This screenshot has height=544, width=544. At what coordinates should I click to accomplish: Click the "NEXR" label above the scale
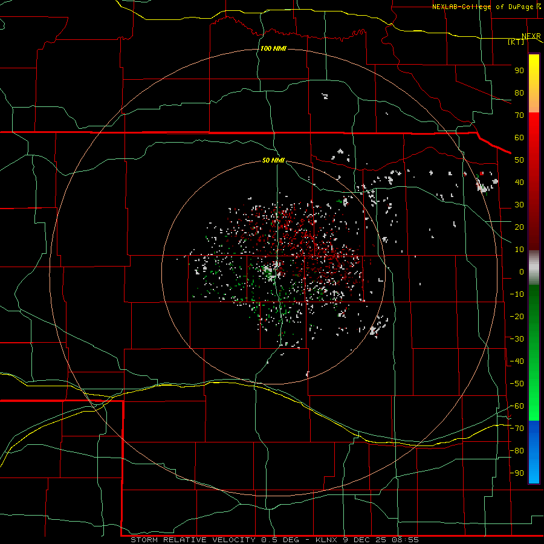point(531,36)
